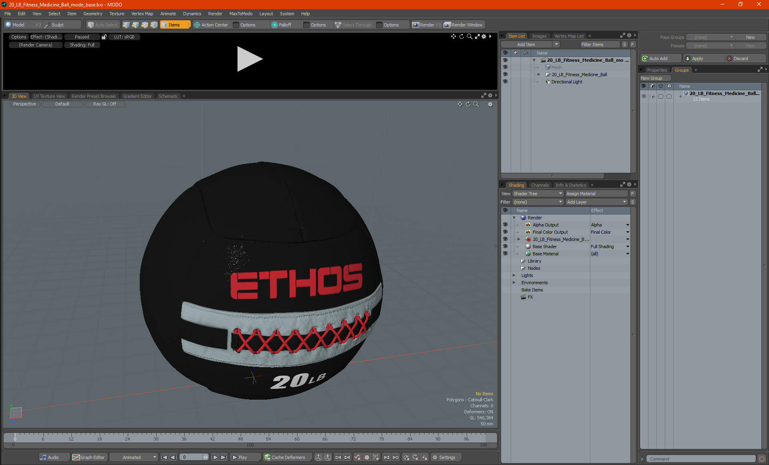Toggle visibility of Mesh item
This screenshot has width=769, height=465.
point(505,67)
